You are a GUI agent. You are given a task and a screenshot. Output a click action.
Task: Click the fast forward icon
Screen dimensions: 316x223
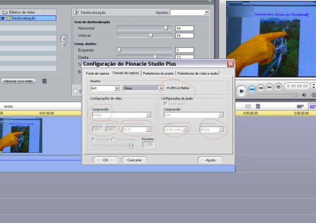[x=269, y=87]
